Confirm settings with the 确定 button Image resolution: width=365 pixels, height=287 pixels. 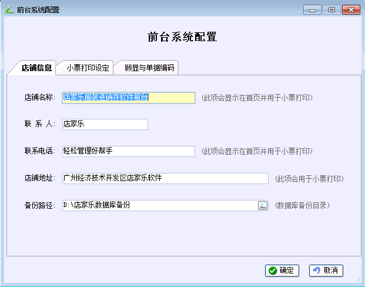click(x=282, y=271)
